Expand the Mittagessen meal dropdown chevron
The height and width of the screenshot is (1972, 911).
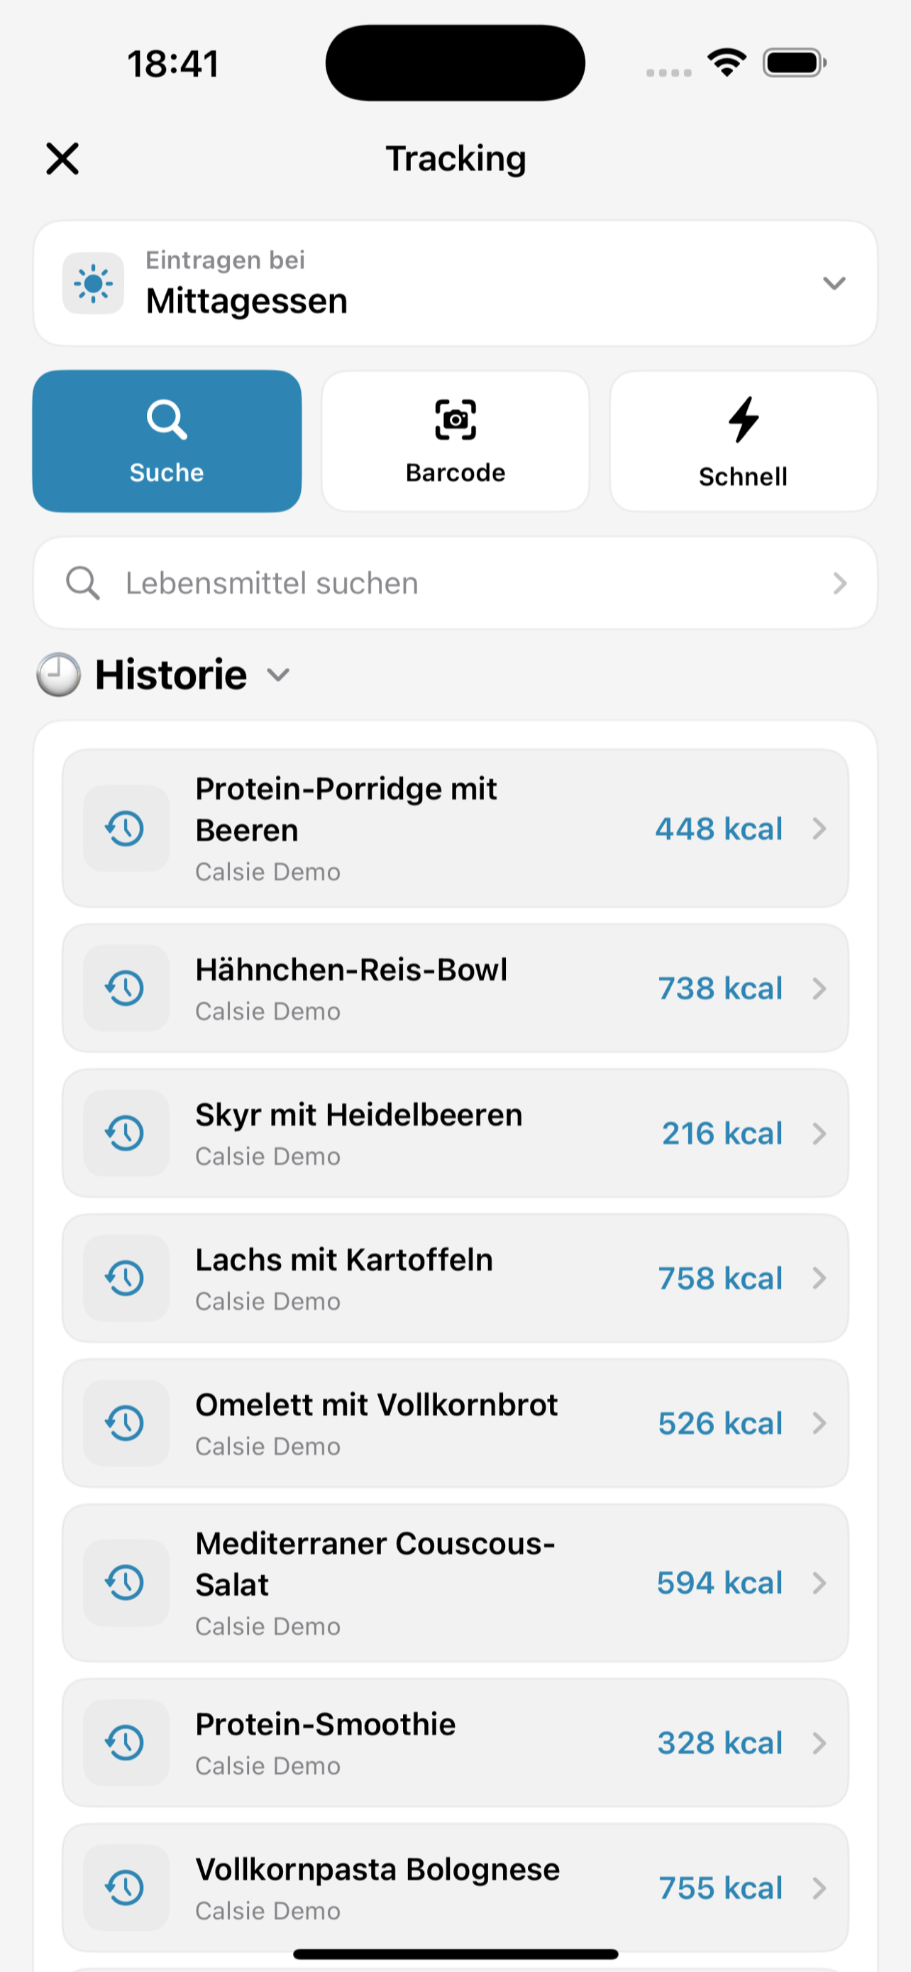[834, 283]
